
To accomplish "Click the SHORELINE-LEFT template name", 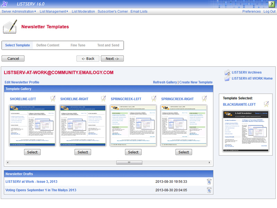I will [23, 99].
